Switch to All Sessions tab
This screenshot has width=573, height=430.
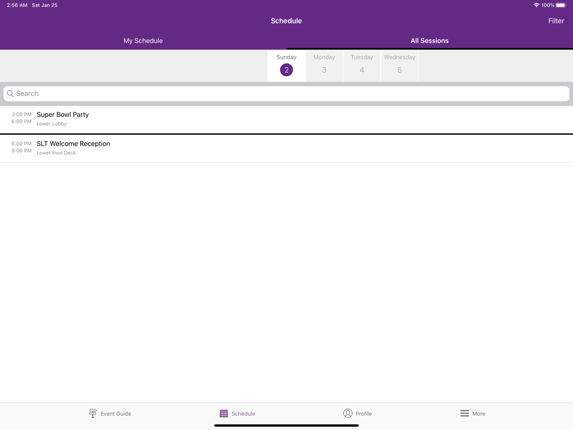pos(429,41)
